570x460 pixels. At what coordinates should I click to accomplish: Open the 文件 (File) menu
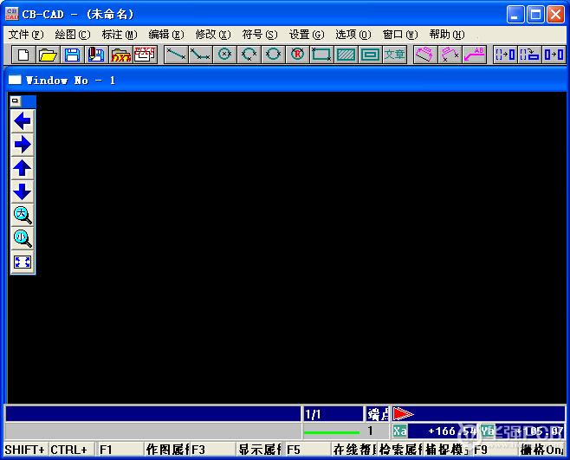click(x=24, y=35)
